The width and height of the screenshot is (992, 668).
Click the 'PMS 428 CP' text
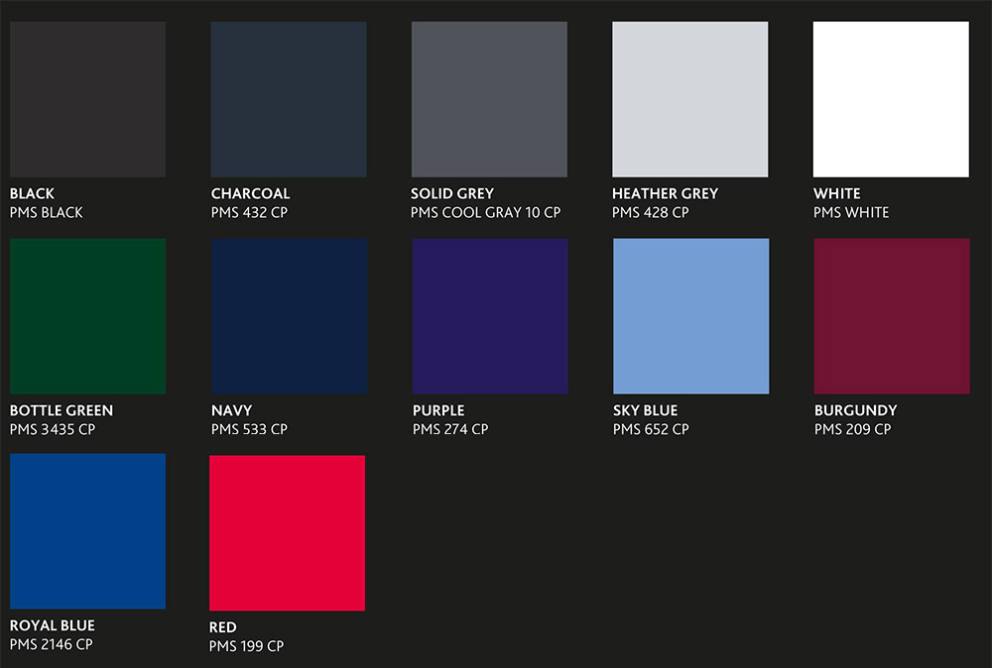coord(651,212)
